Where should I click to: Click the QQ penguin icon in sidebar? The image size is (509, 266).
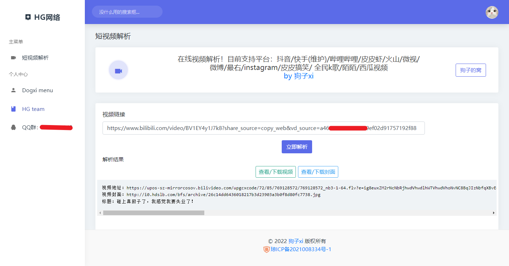coord(13,128)
